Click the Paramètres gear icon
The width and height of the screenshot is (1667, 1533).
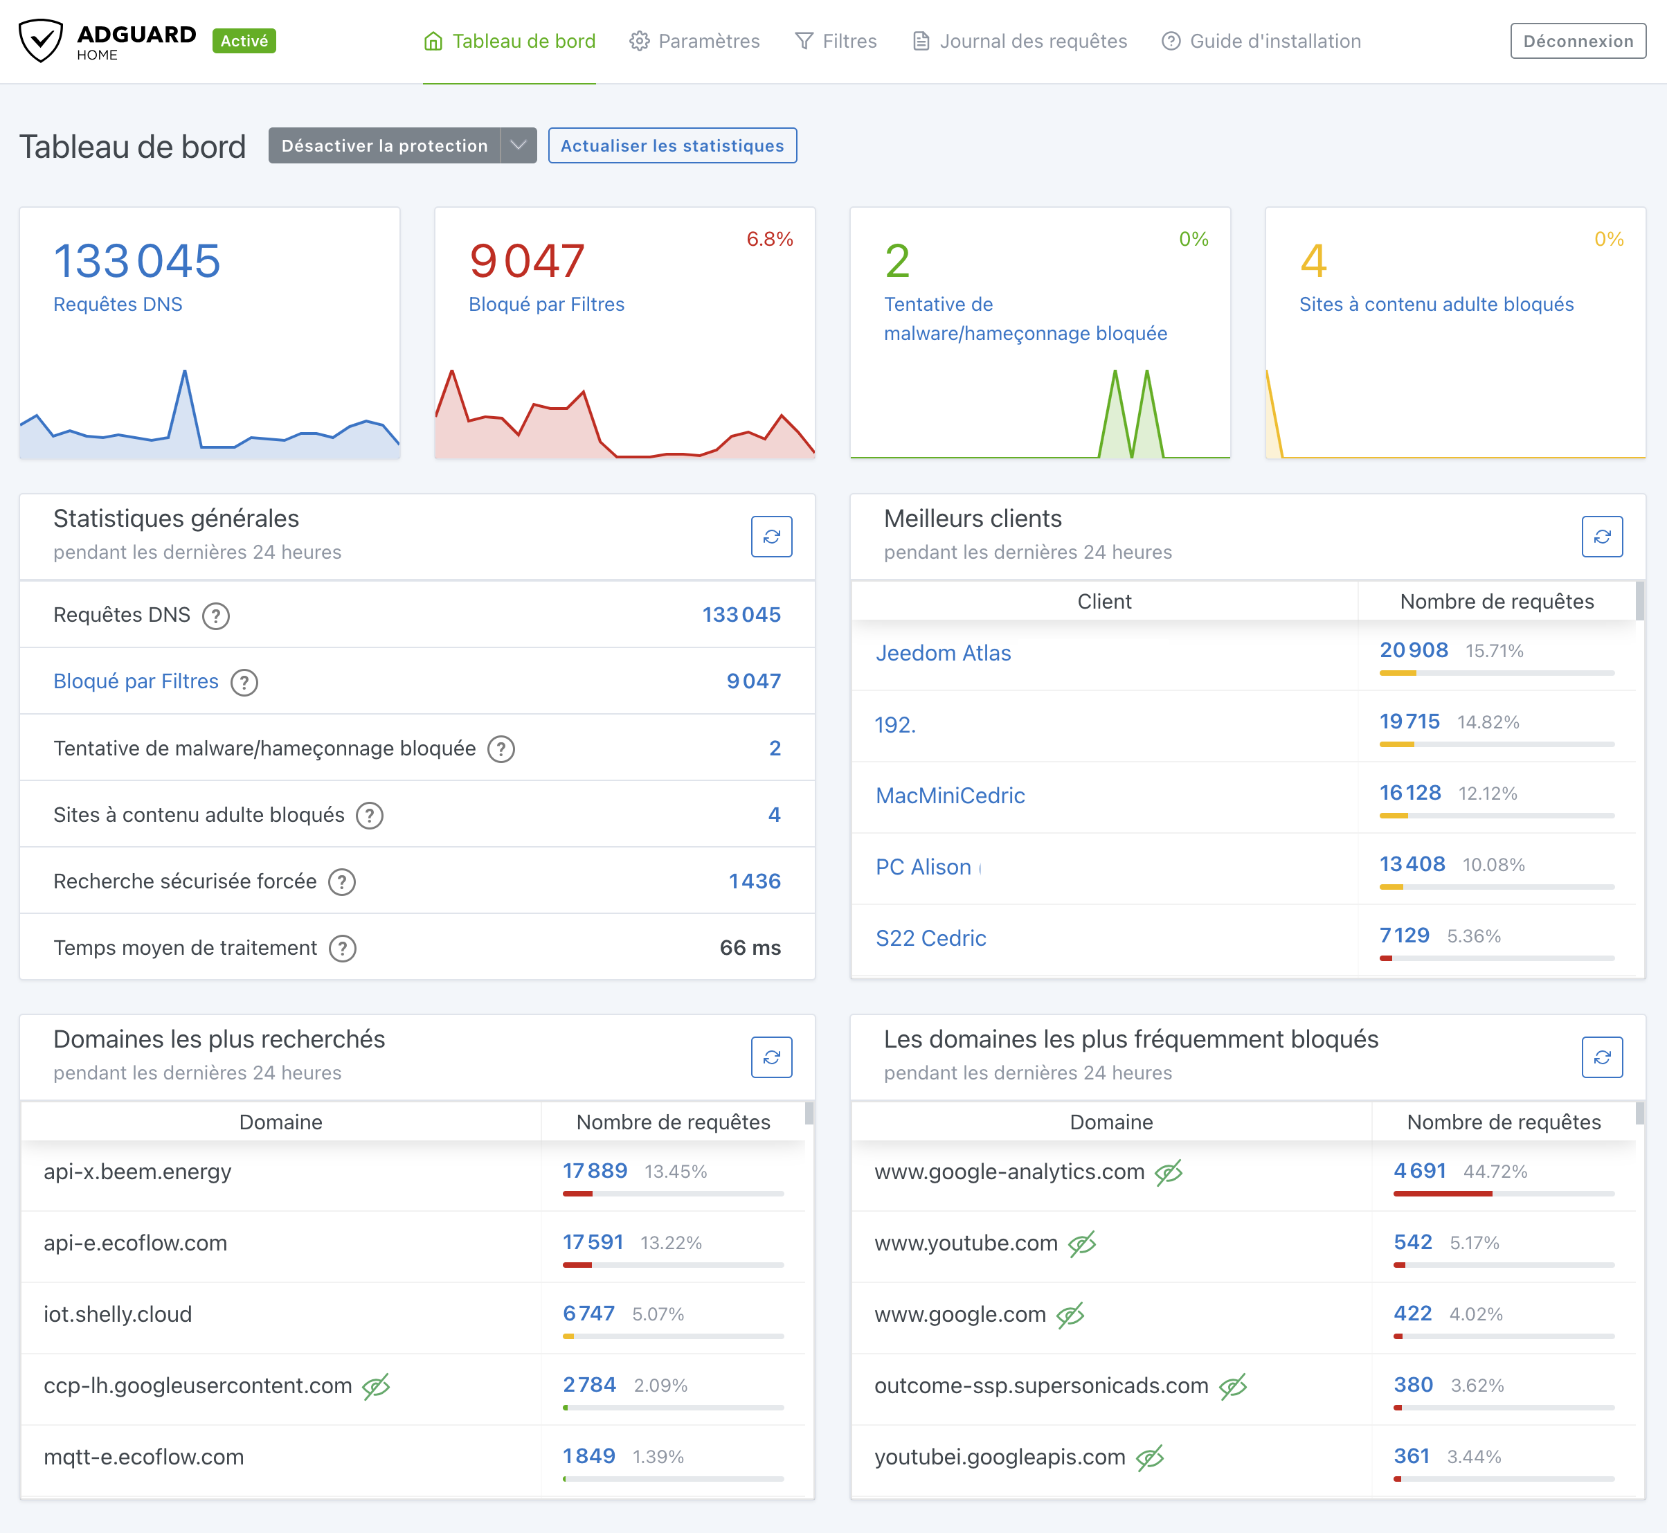coord(638,42)
